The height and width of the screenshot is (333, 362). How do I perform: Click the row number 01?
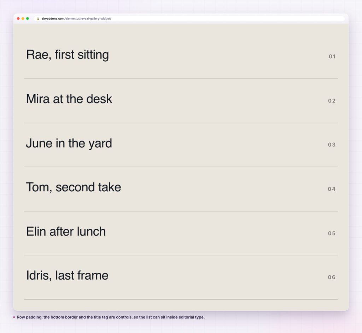[x=332, y=56]
